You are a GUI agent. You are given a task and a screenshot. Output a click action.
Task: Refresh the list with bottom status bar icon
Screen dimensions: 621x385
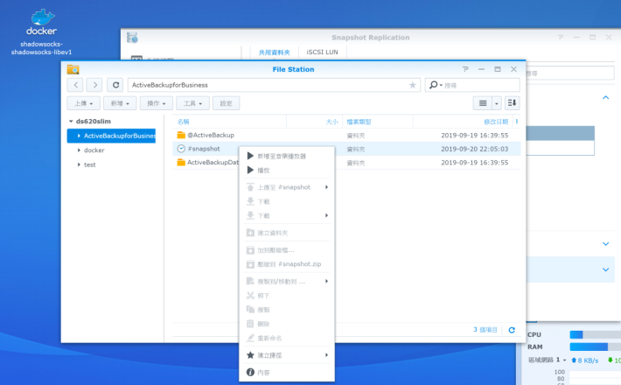(512, 330)
